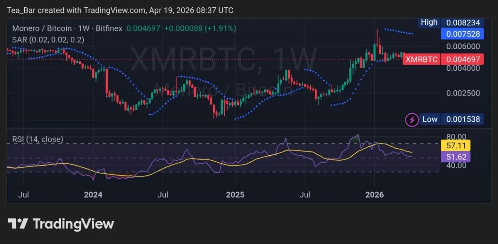Image resolution: width=498 pixels, height=244 pixels.
Task: Select the Jul label on the time axis
Action: tap(23, 195)
